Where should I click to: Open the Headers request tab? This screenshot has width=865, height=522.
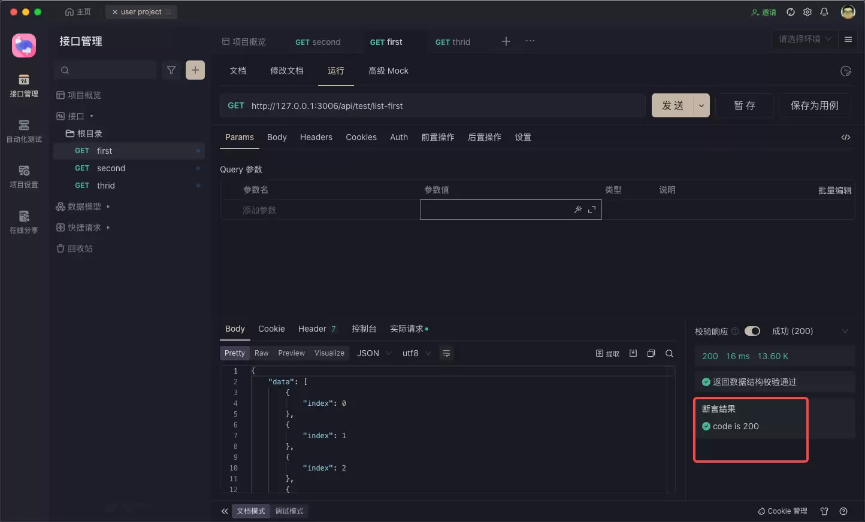[316, 137]
